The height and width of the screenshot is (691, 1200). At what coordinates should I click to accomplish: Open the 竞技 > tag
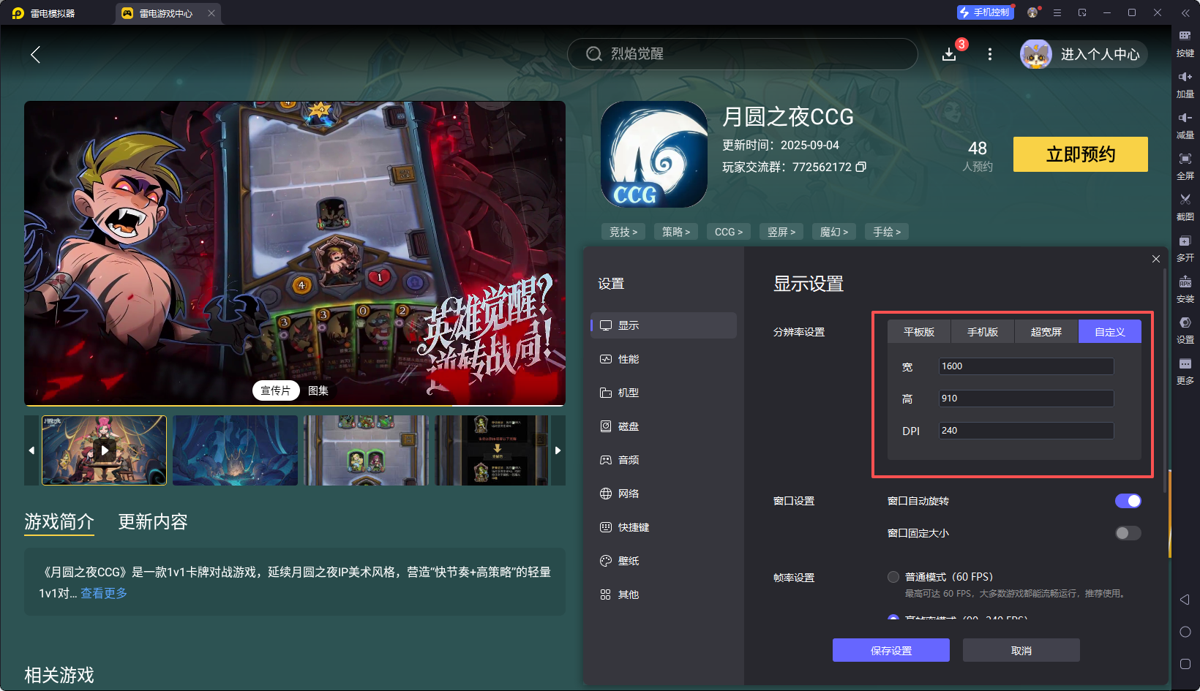(x=623, y=232)
